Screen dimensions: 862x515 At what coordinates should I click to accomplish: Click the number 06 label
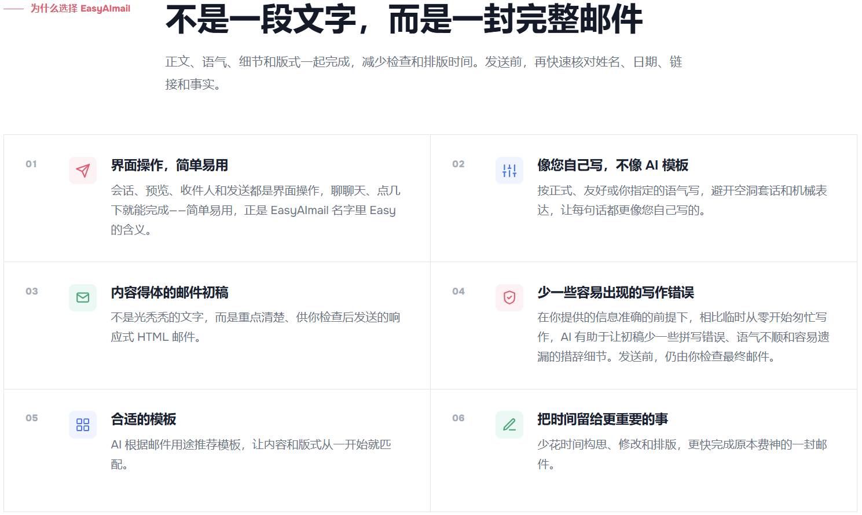(458, 418)
